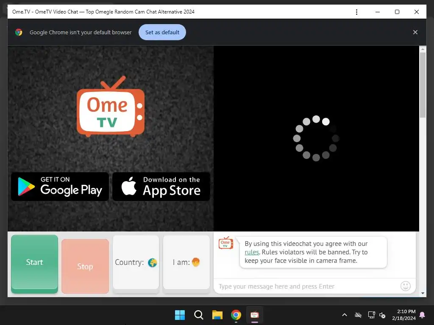Image resolution: width=434 pixels, height=325 pixels.
Task: Click the globe icon in Country button
Action: 152,262
